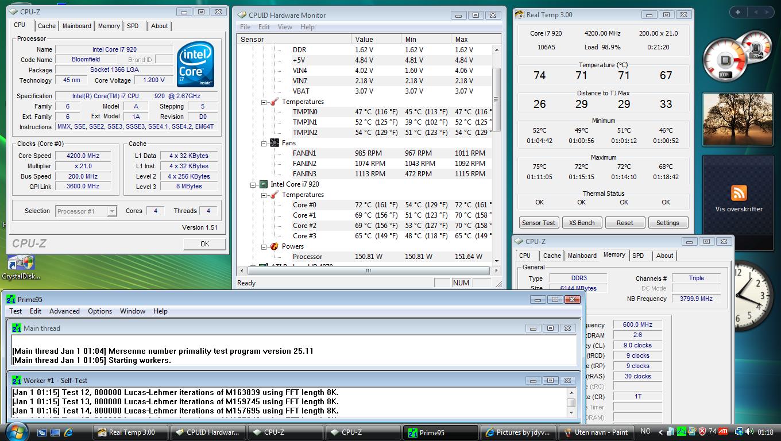Click the network icon in the system tray
Screen dimensions: 781x441
pyautogui.click(x=738, y=432)
